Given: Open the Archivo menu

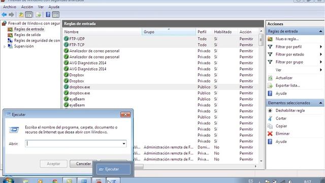Looking at the screenshot, I should (10, 7).
